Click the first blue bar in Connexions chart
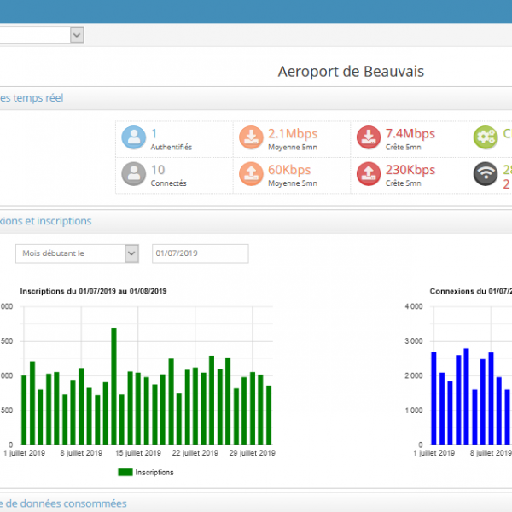 pyautogui.click(x=433, y=398)
